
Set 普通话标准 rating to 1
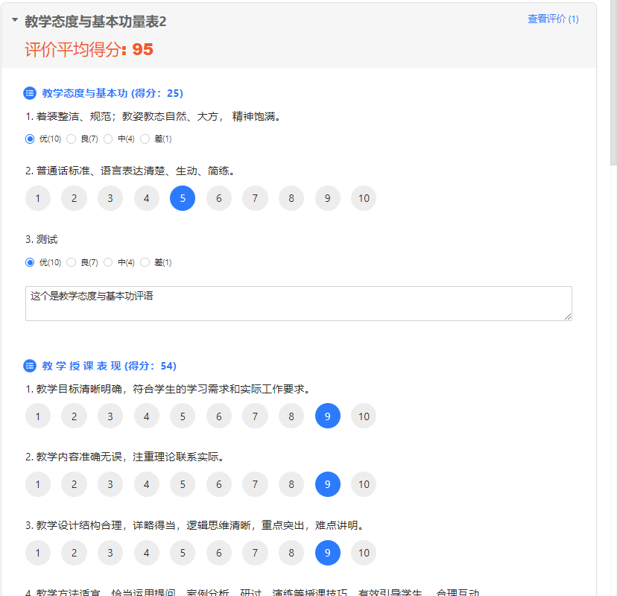tap(38, 198)
